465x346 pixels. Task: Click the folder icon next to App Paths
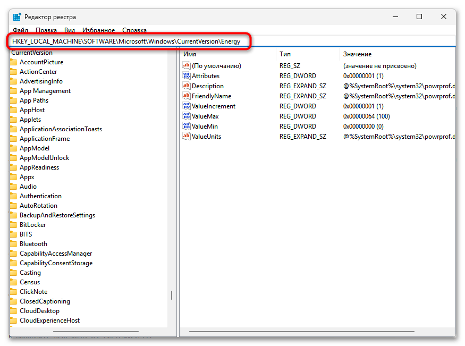point(13,100)
